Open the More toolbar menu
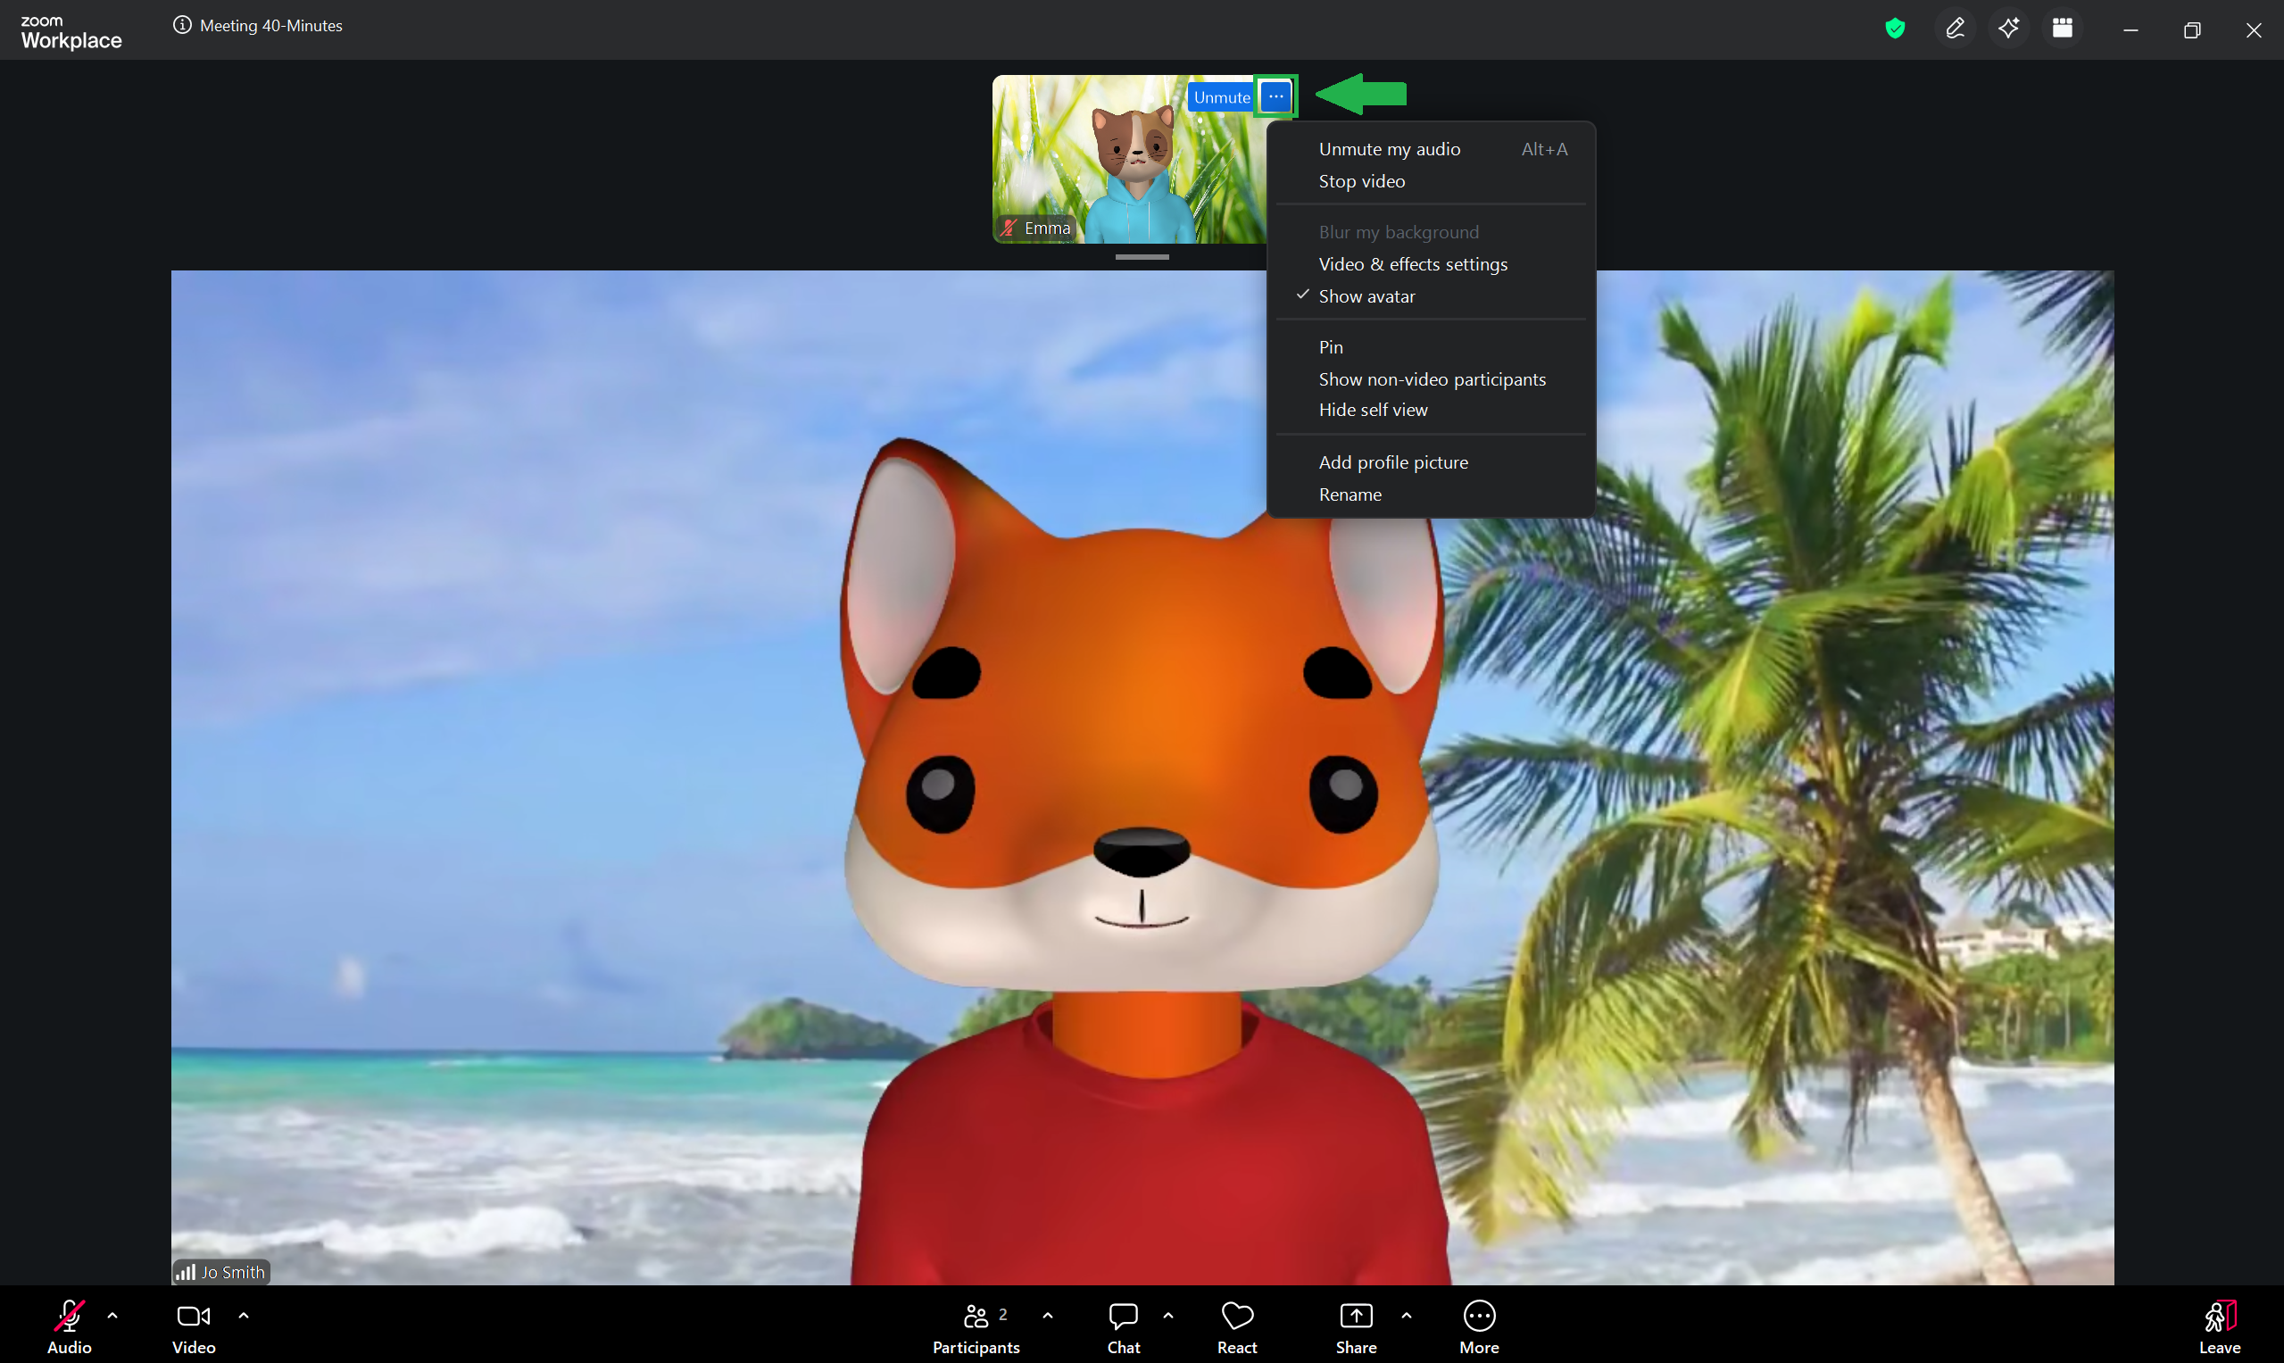This screenshot has height=1363, width=2284. coord(1479,1327)
